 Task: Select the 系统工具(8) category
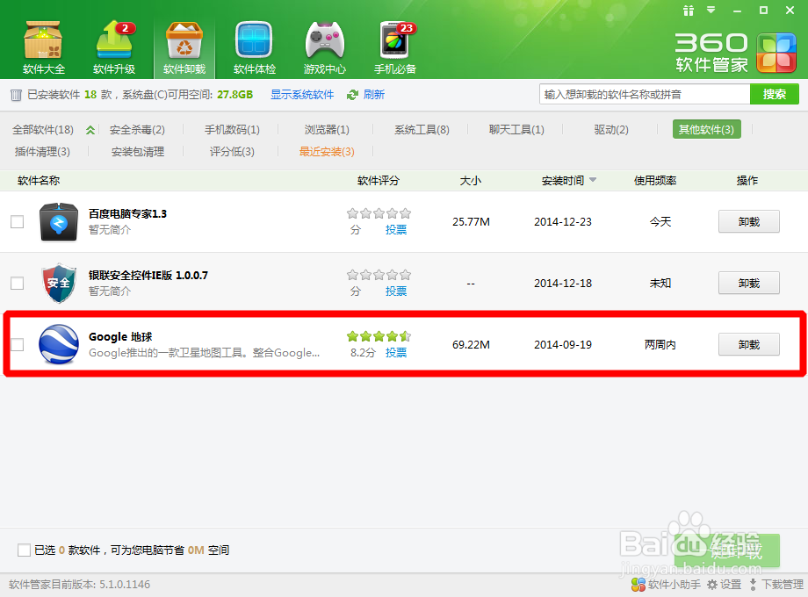(x=422, y=130)
